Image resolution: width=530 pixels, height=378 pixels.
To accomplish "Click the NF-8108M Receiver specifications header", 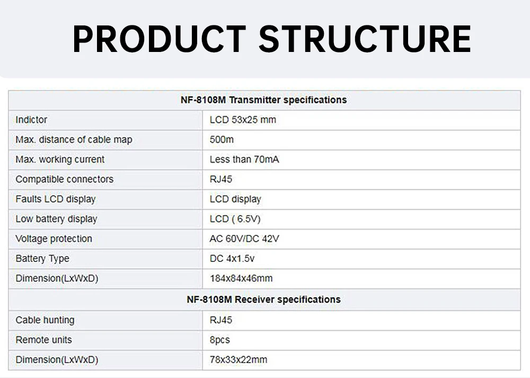I will point(263,300).
